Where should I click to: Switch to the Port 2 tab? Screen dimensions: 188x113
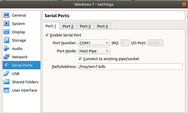68,26
